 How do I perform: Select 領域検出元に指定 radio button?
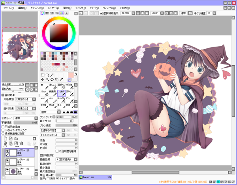pyautogui.click(x=3, y=134)
